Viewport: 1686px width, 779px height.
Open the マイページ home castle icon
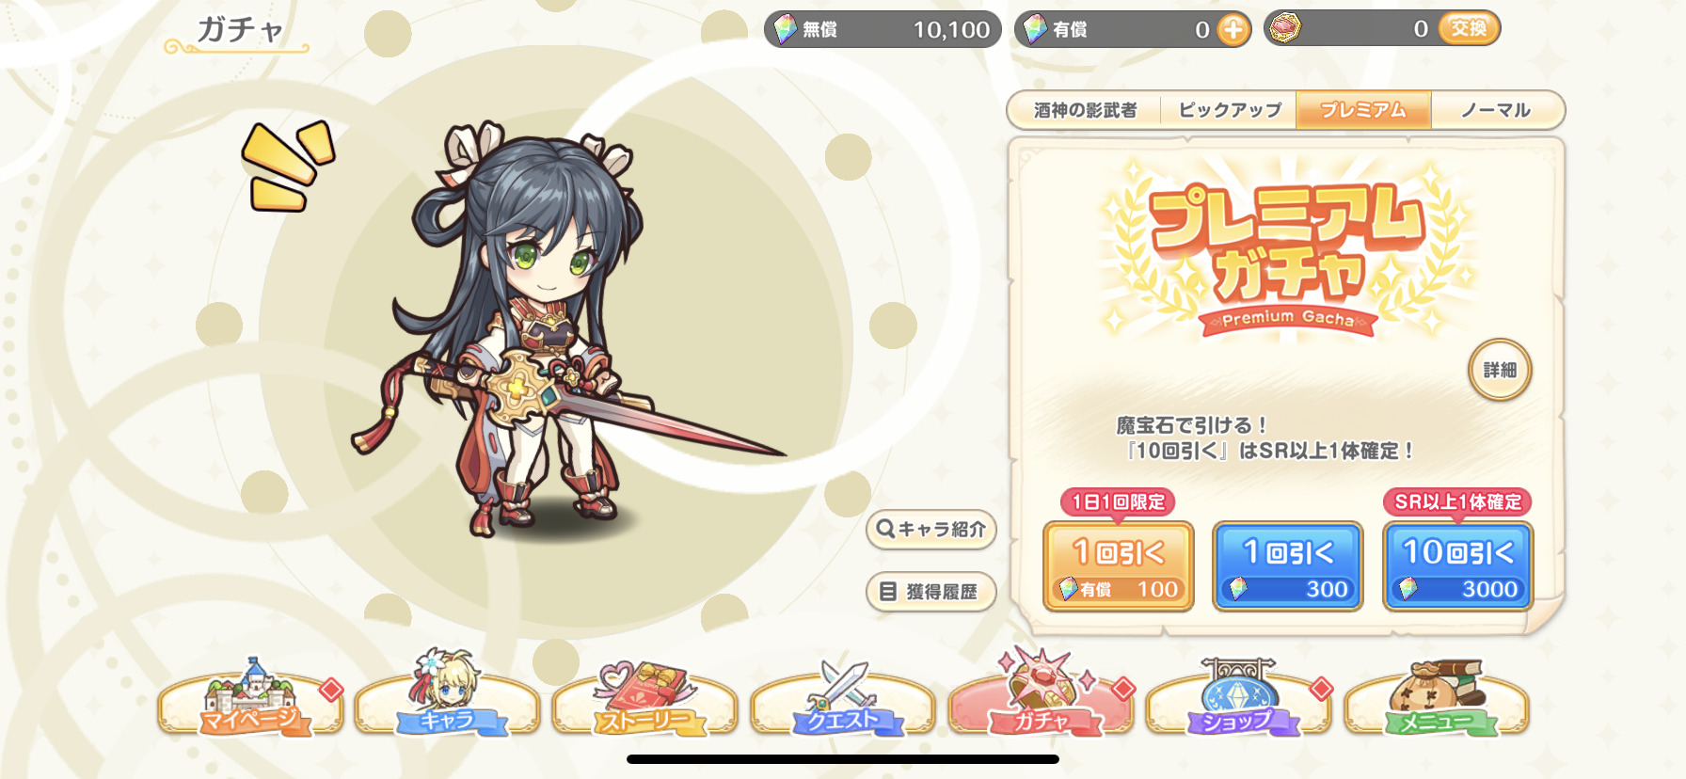point(250,698)
